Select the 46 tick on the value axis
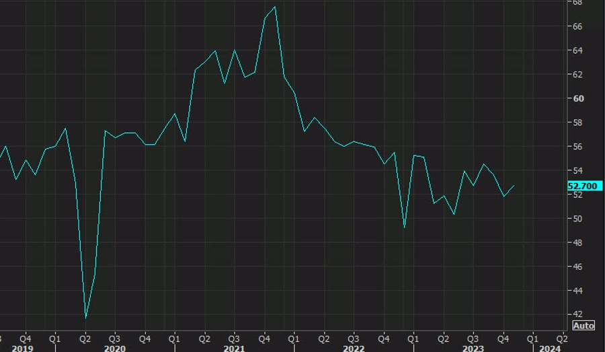The width and height of the screenshot is (605, 352). [x=577, y=267]
